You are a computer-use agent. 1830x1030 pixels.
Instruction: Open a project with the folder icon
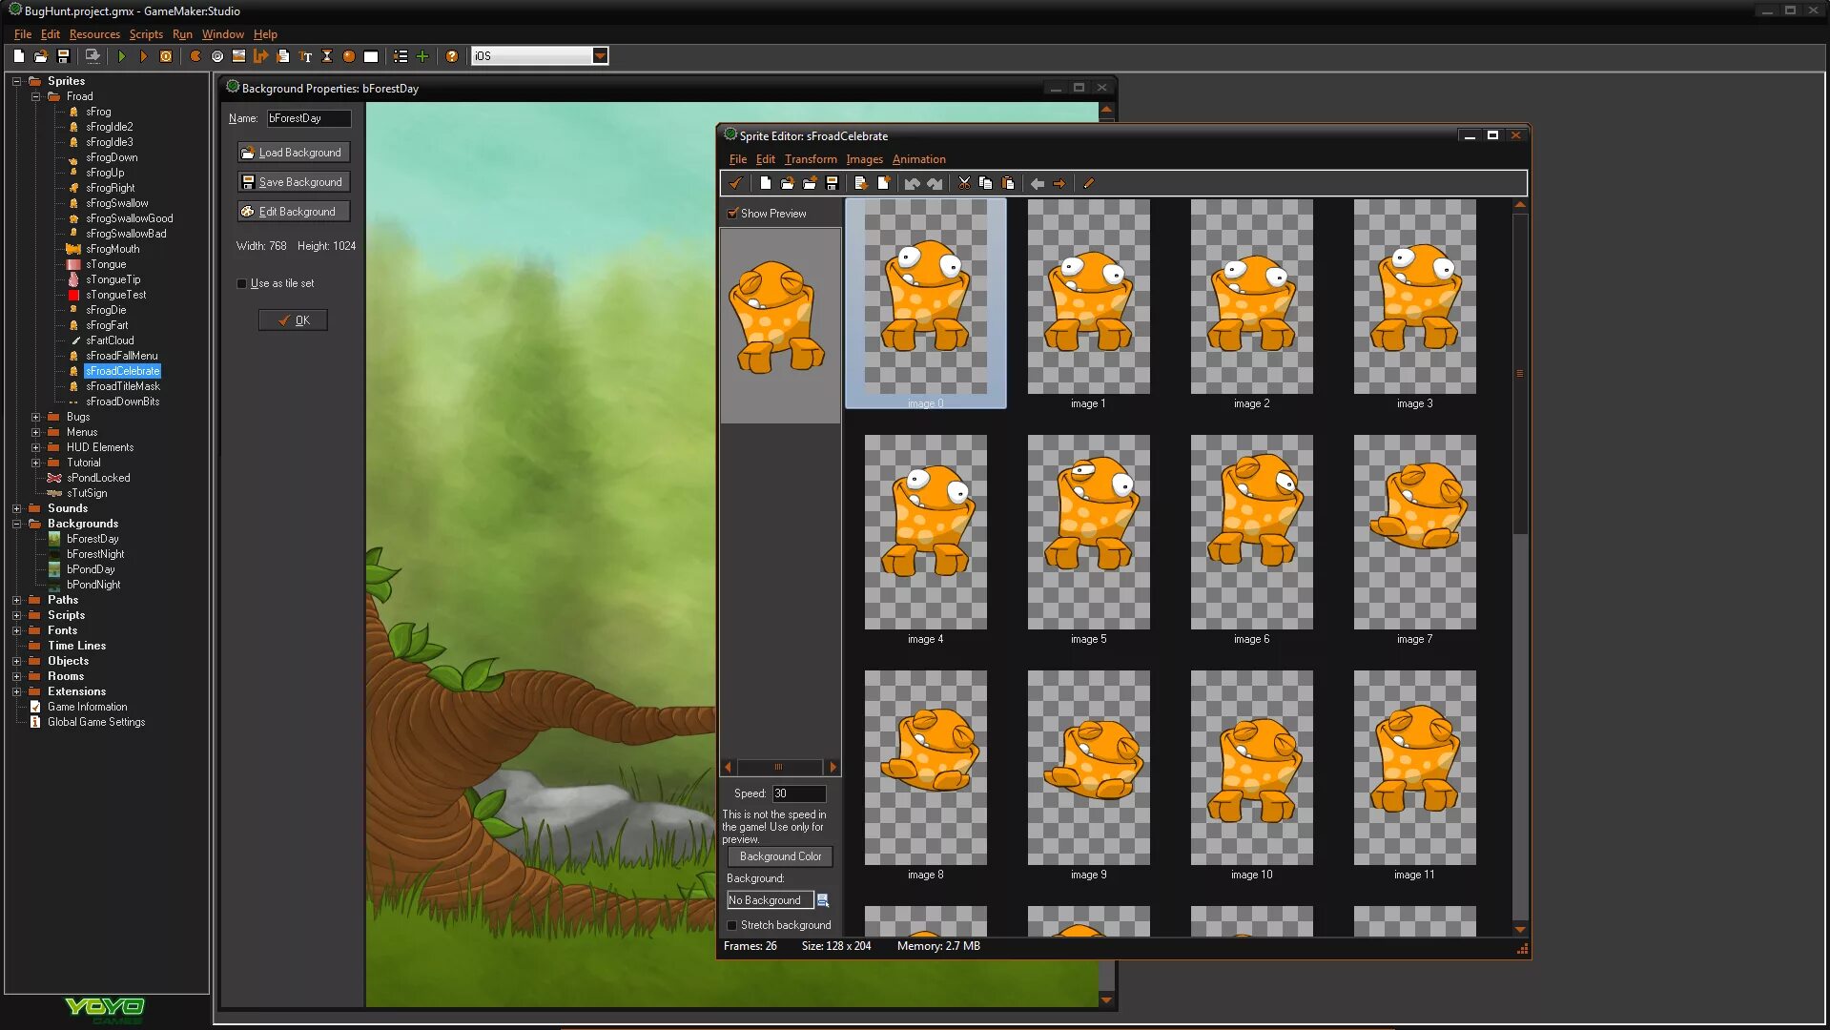(41, 56)
